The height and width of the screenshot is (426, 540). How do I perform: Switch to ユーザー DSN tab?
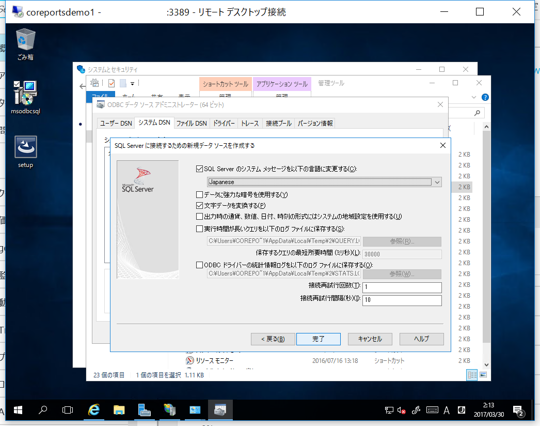point(116,123)
